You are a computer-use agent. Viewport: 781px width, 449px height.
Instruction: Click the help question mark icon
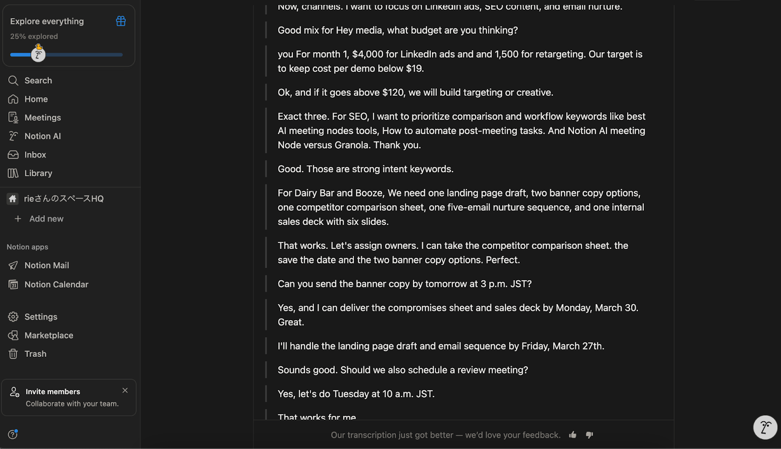click(x=13, y=434)
